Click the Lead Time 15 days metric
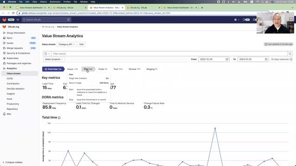Screen dimensions: 296x166 [x=48, y=86]
